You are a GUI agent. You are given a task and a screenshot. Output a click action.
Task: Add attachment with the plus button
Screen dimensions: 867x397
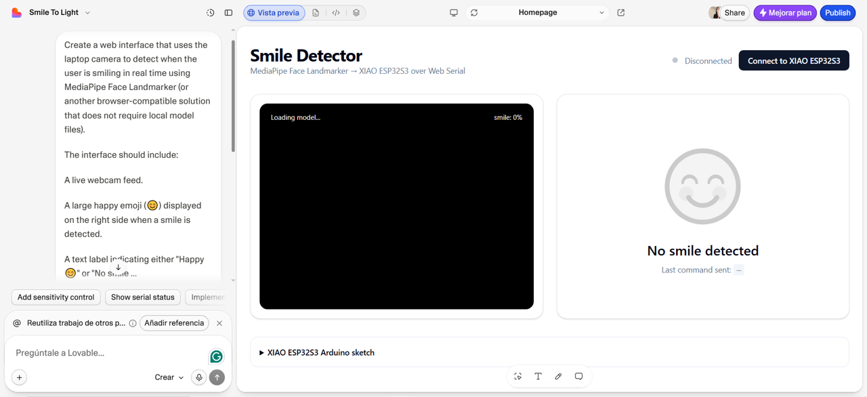(x=20, y=377)
